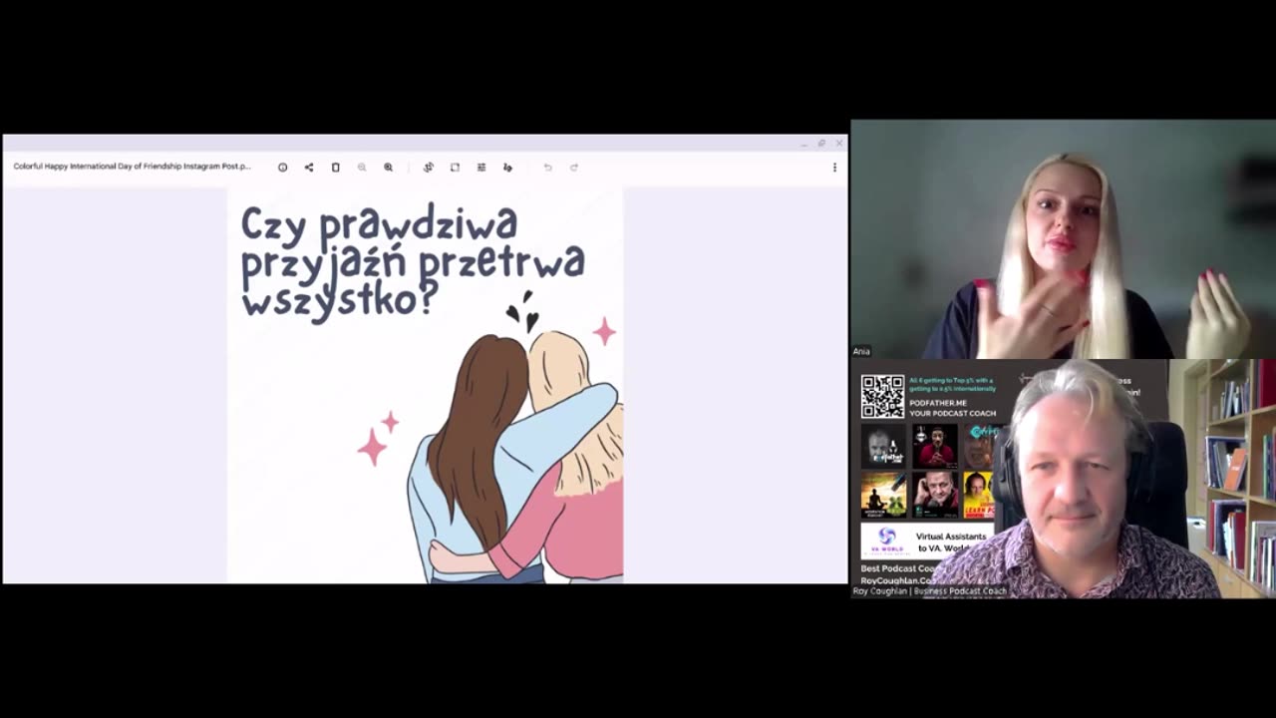Click the 'Ania' name label
This screenshot has width=1276, height=718.
861,351
